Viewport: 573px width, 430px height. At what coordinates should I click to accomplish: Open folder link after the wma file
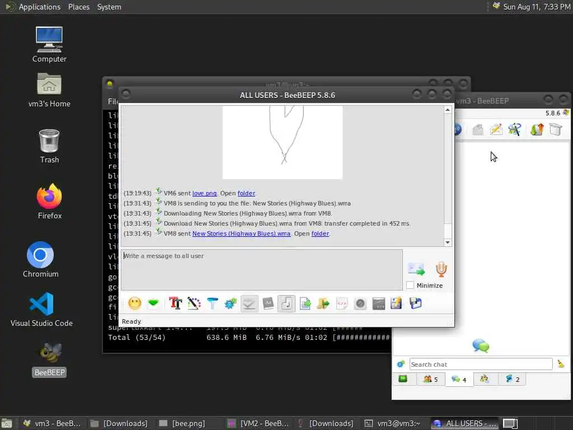(x=320, y=233)
